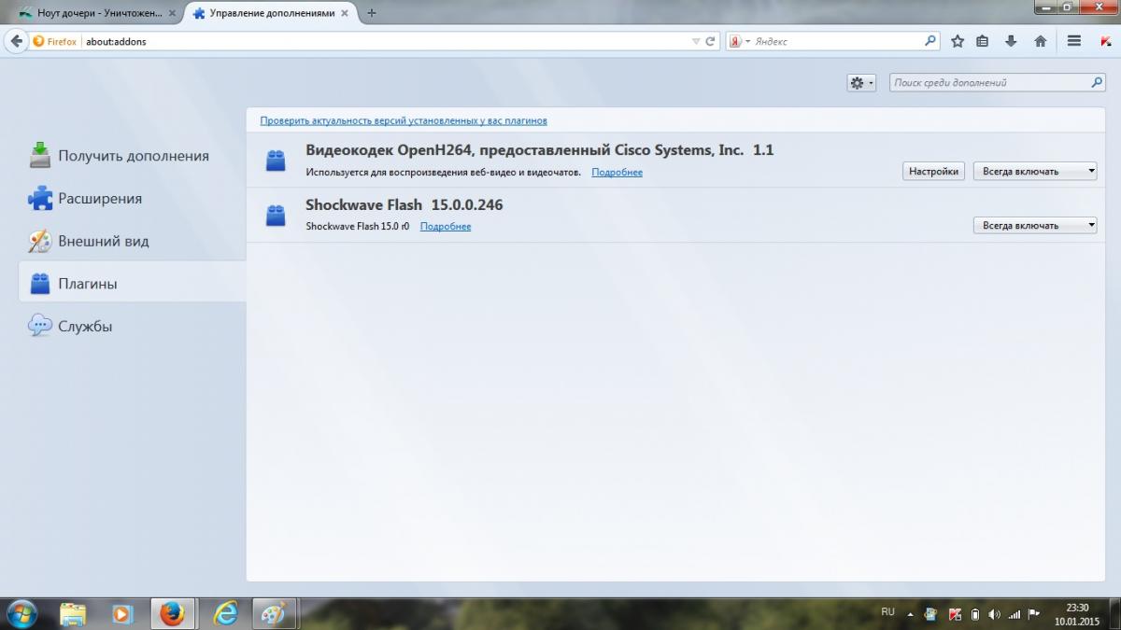
Task: Go to the home page icon
Action: [x=1040, y=42]
